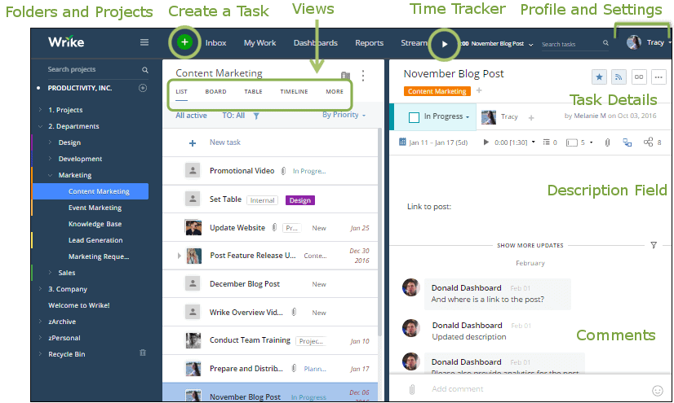Open Inbox in top navigation
674x403 pixels.
pos(215,43)
